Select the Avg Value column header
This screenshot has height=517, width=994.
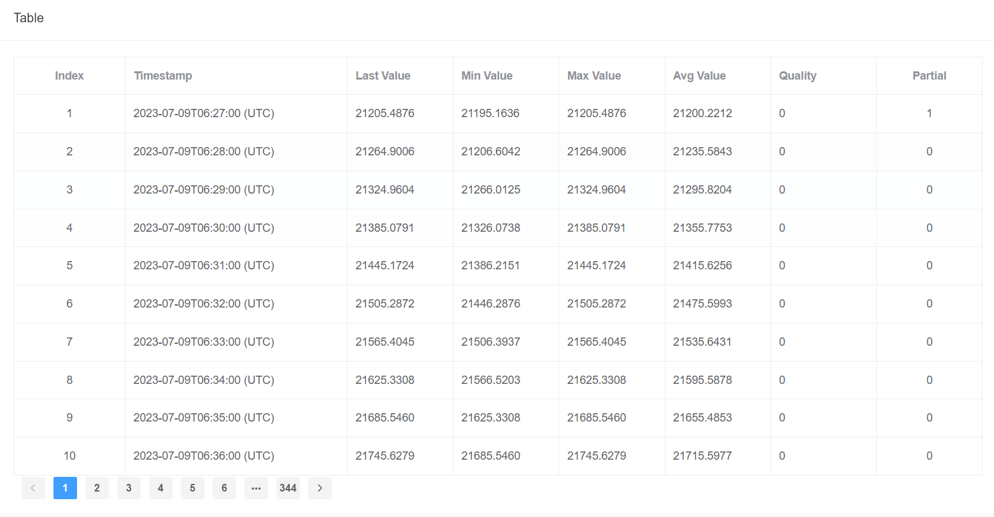[699, 76]
